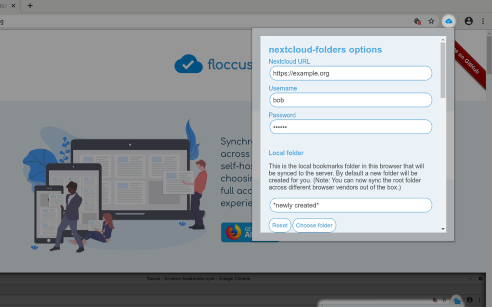Click the lower window's profile avatar icon
The image size is (492, 307).
469,300
